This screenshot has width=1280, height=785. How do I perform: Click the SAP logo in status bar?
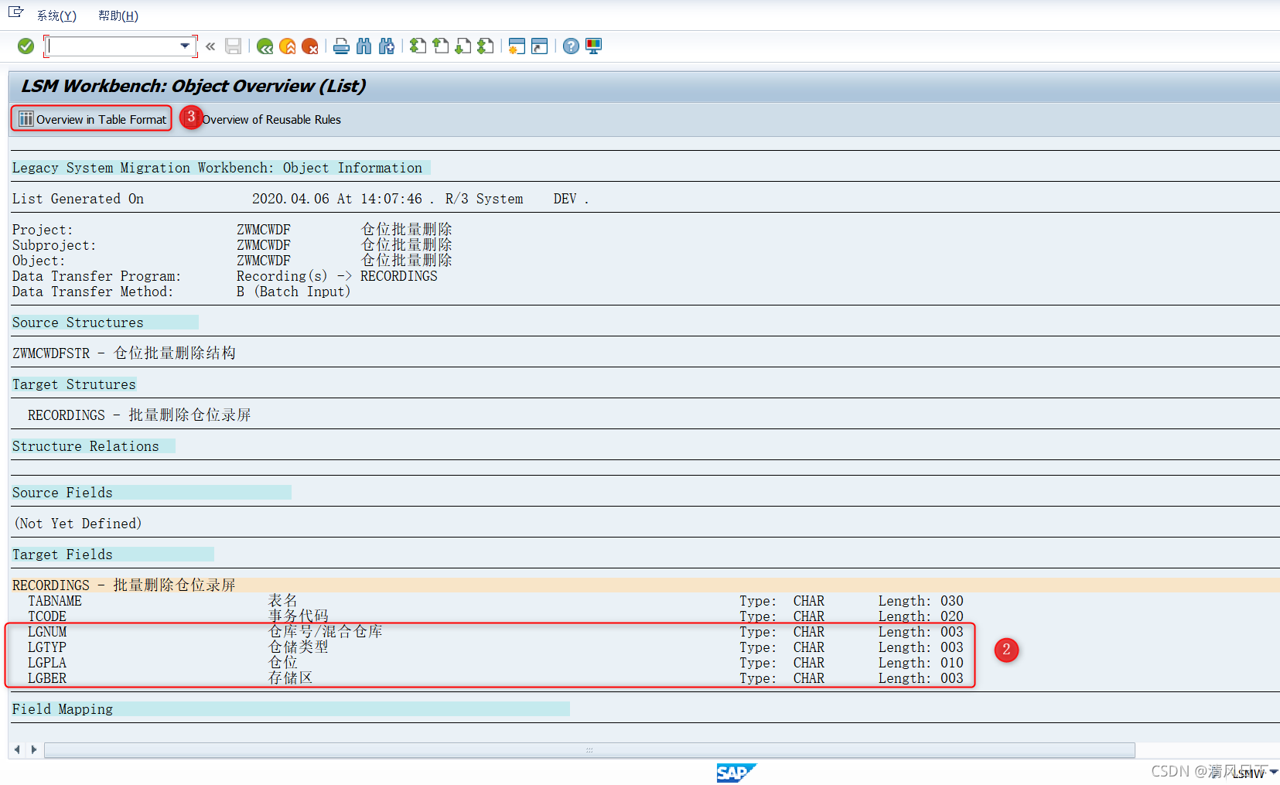pyautogui.click(x=736, y=773)
